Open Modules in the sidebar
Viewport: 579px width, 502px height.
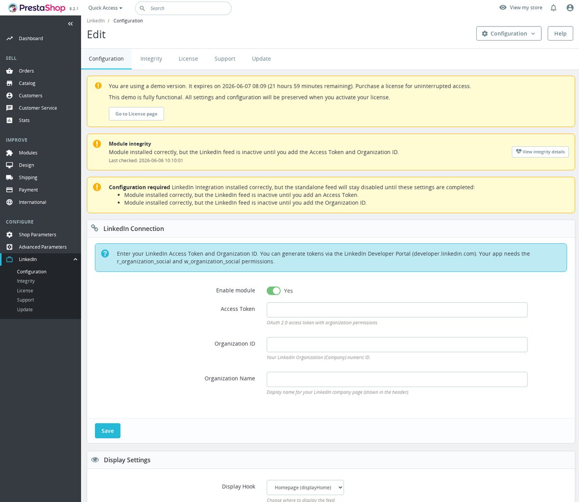pyautogui.click(x=28, y=153)
